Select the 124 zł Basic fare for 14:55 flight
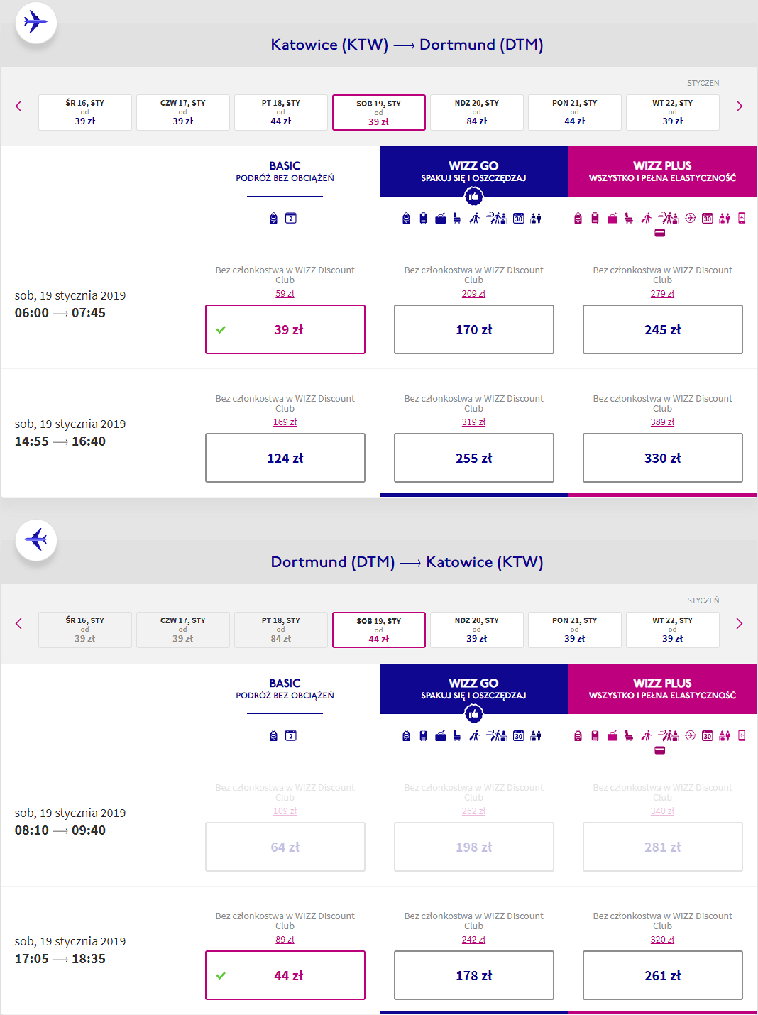 (x=285, y=458)
